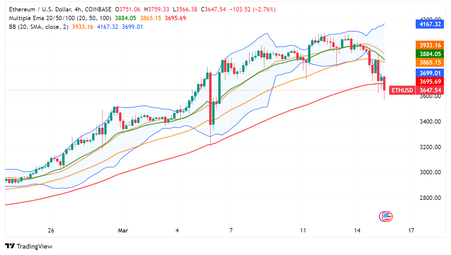Click the 11 date label on time axis
This screenshot has height=255, width=451.
tap(303, 230)
